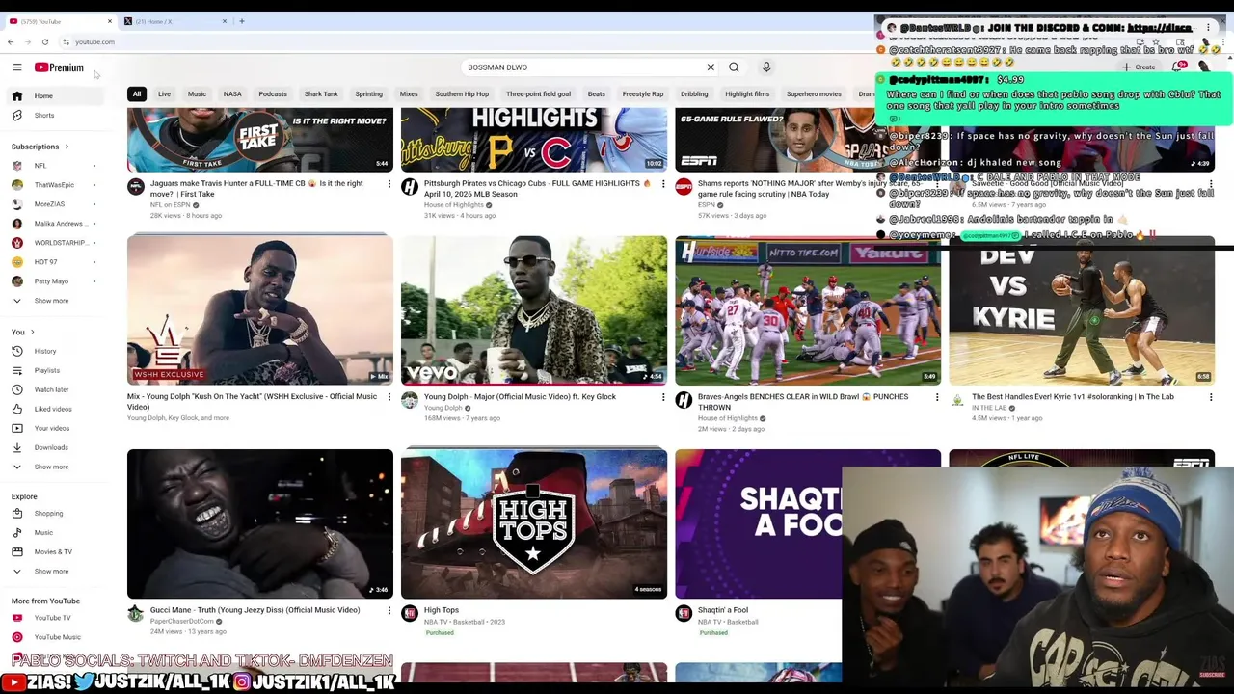The height and width of the screenshot is (694, 1234).
Task: Select the Southern Hip Hop filter chip
Action: click(462, 94)
